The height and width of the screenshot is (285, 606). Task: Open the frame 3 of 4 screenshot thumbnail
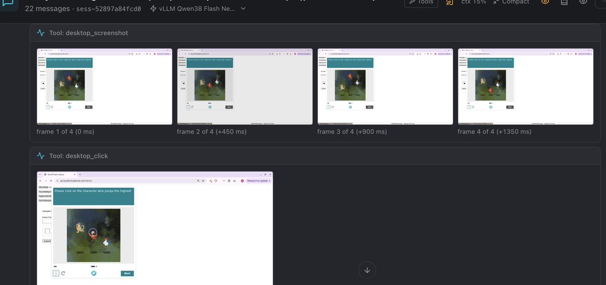[385, 86]
